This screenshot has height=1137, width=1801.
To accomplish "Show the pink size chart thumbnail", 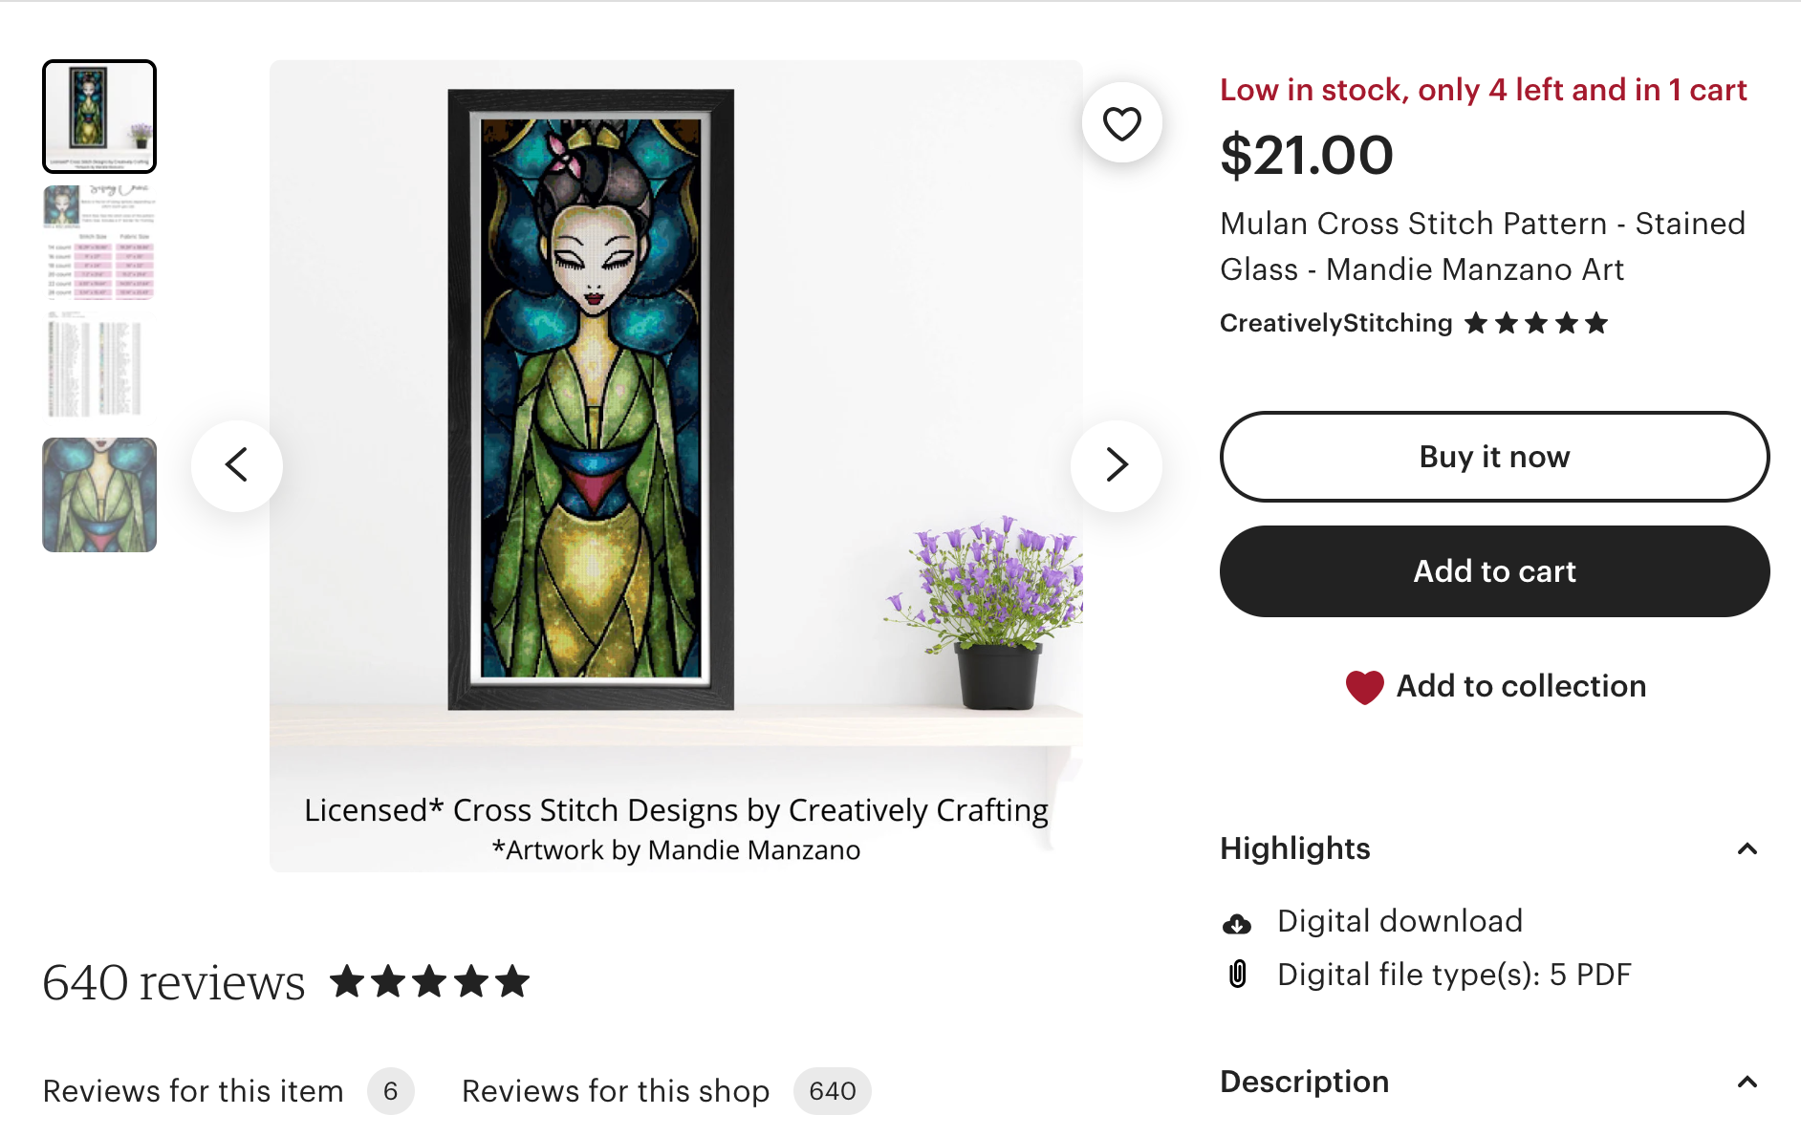I will click(x=99, y=243).
